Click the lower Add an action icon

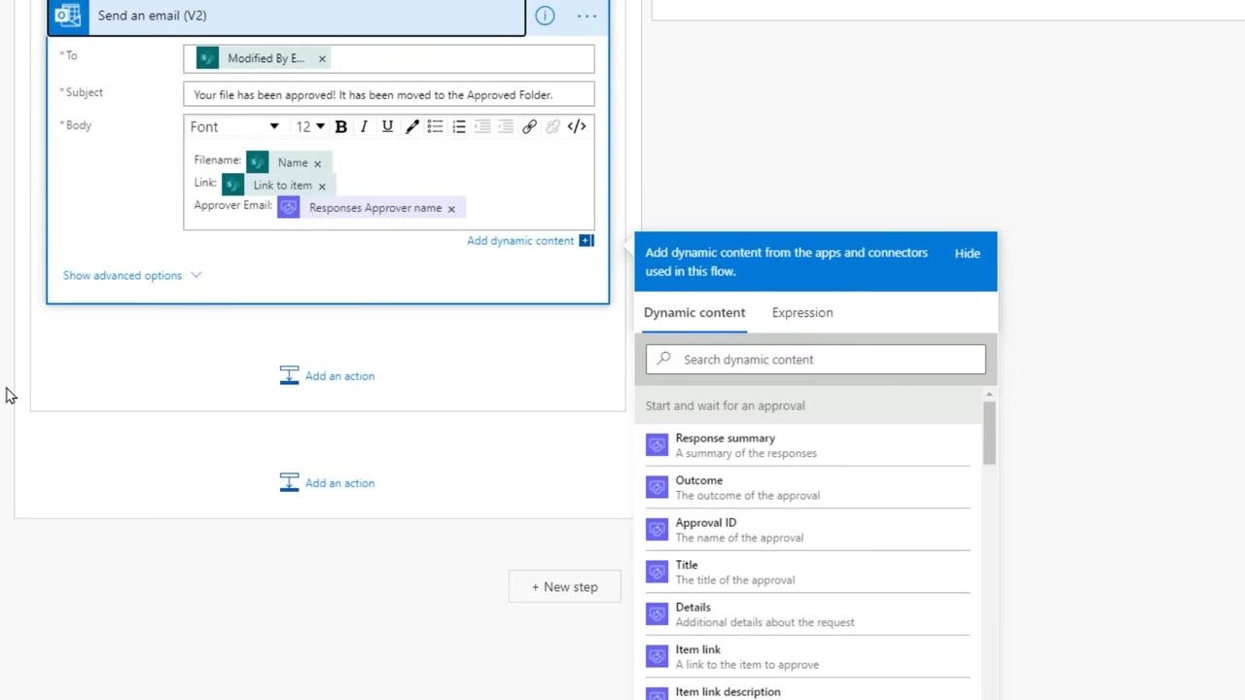click(x=289, y=482)
